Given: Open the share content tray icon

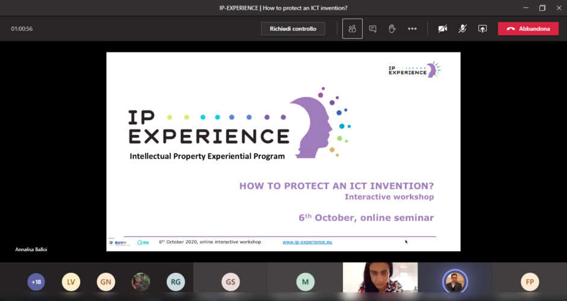Looking at the screenshot, I should (483, 28).
